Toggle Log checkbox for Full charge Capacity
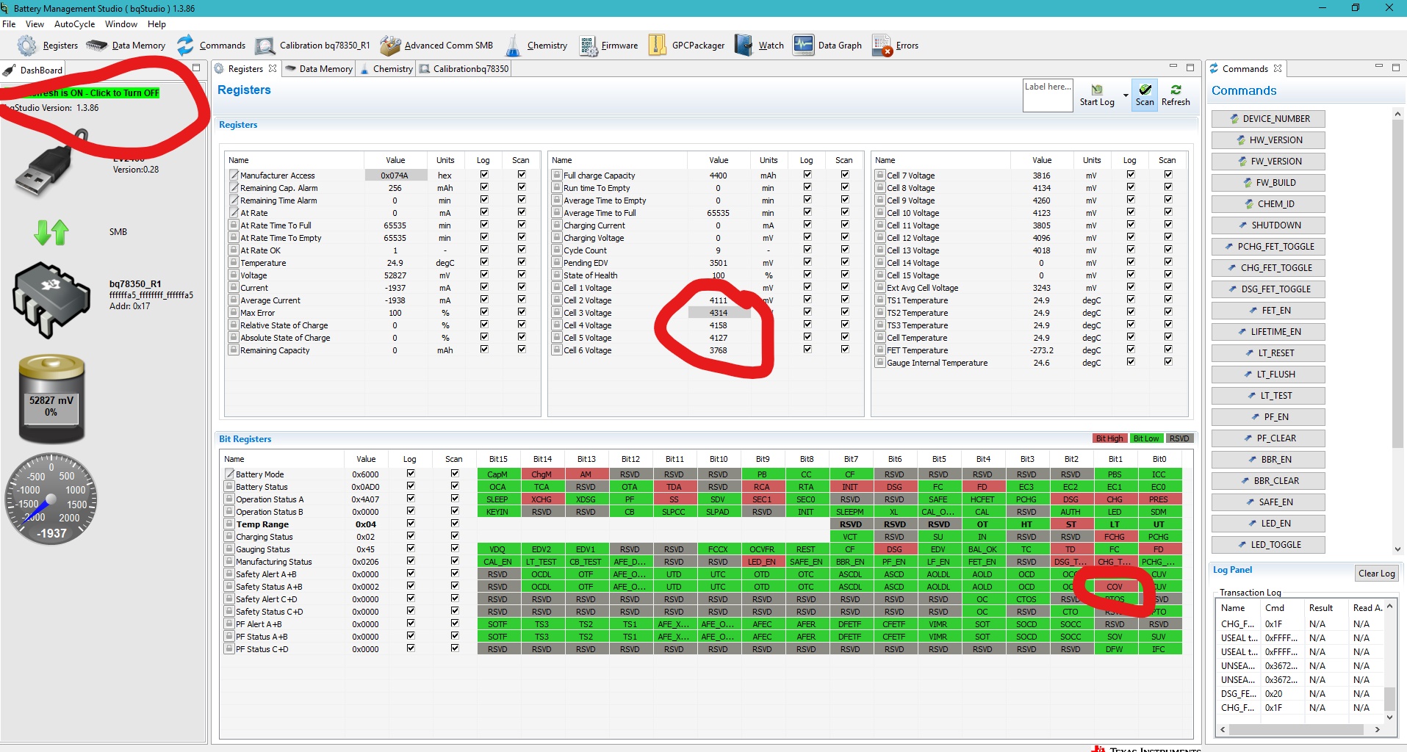 click(x=807, y=175)
